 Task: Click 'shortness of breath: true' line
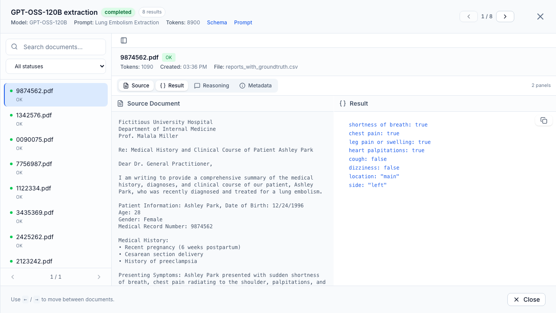coord(388,125)
